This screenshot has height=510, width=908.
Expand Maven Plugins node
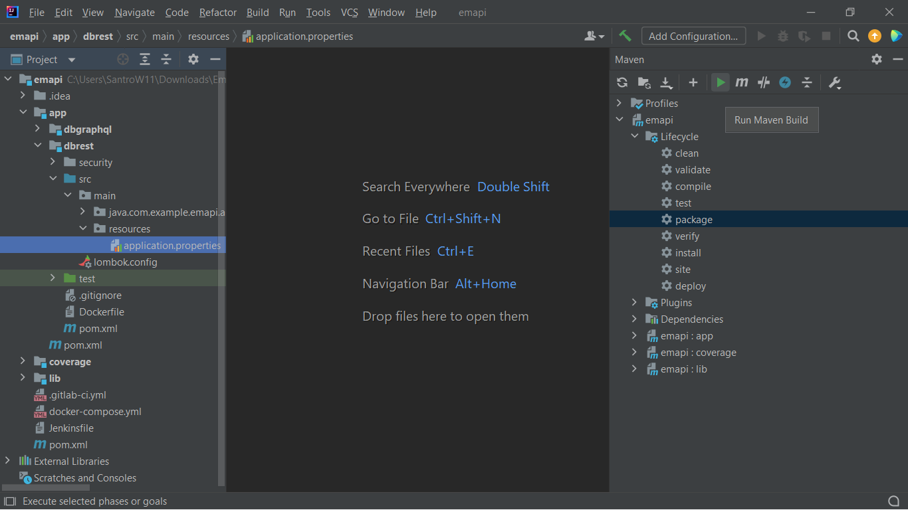pos(634,302)
